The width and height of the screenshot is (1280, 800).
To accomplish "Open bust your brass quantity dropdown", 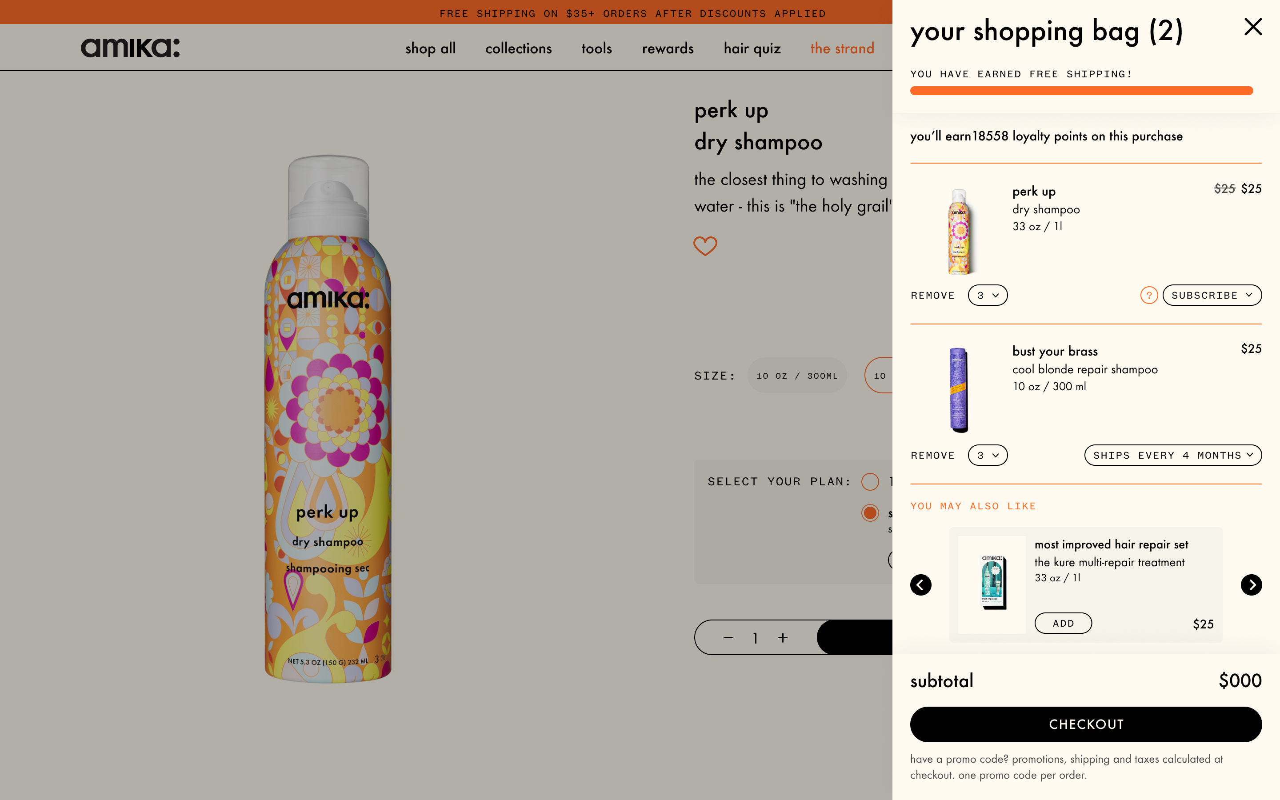I will 988,456.
